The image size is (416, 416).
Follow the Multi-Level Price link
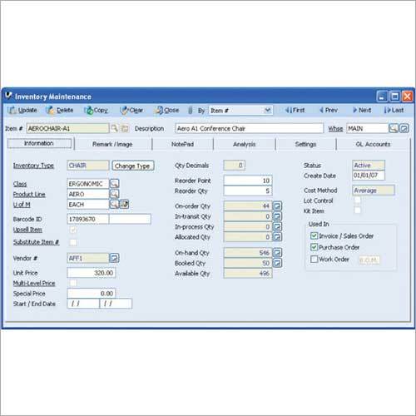click(x=34, y=283)
